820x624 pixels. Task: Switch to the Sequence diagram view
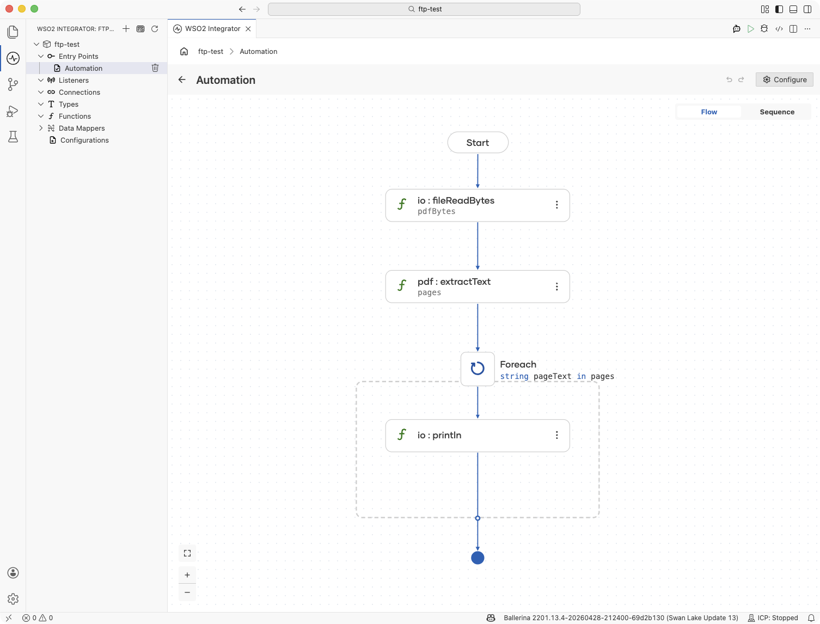[777, 112]
